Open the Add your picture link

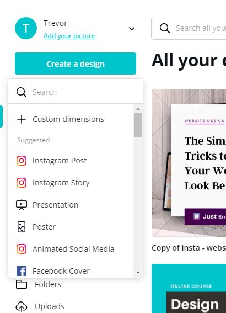coord(69,36)
